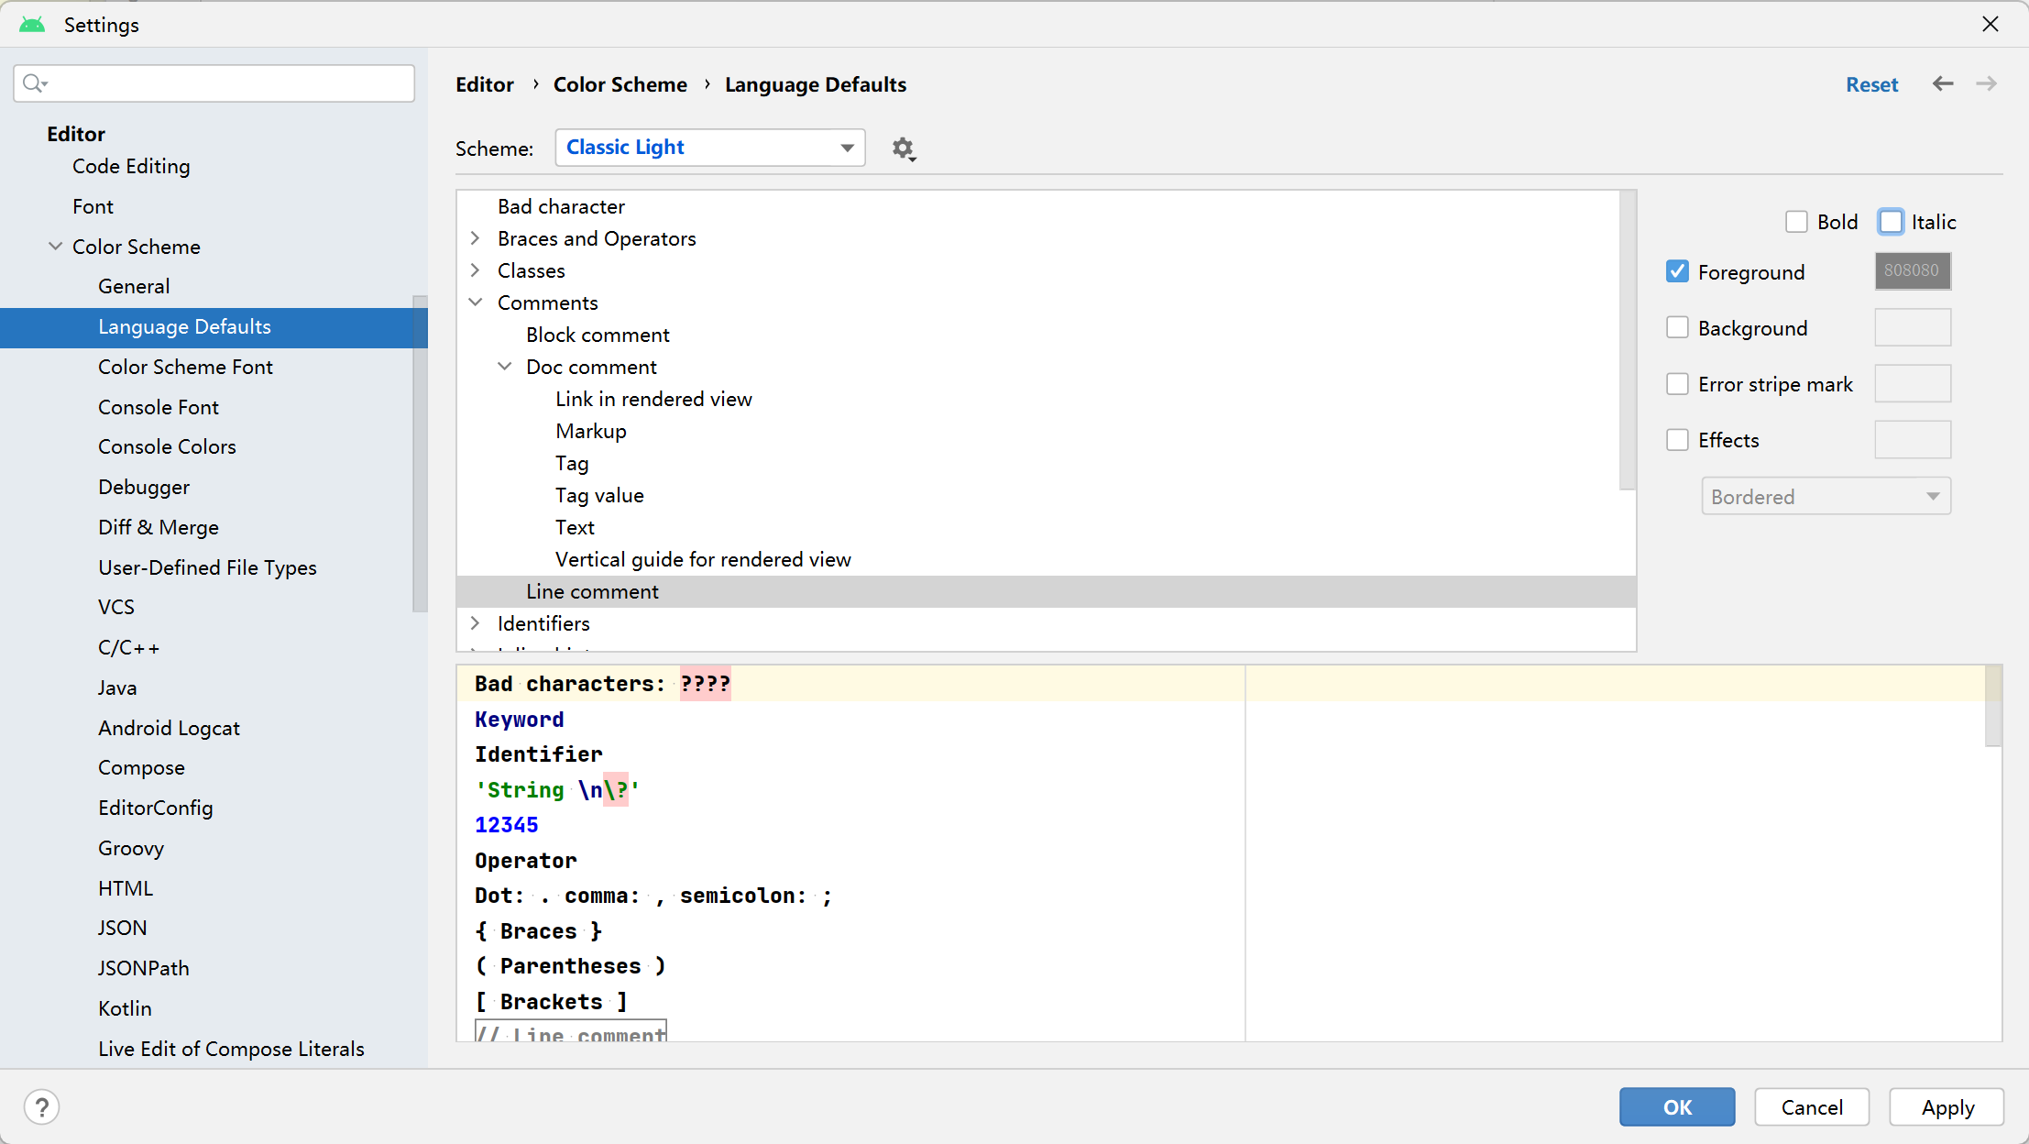Screen dimensions: 2029x1144
Task: Click the attributes tree vertical scrollbar
Action: [1628, 339]
